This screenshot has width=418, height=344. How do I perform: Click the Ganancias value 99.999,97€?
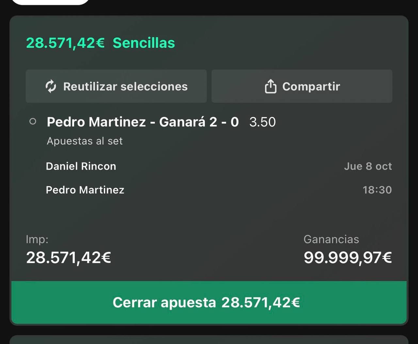[348, 258]
